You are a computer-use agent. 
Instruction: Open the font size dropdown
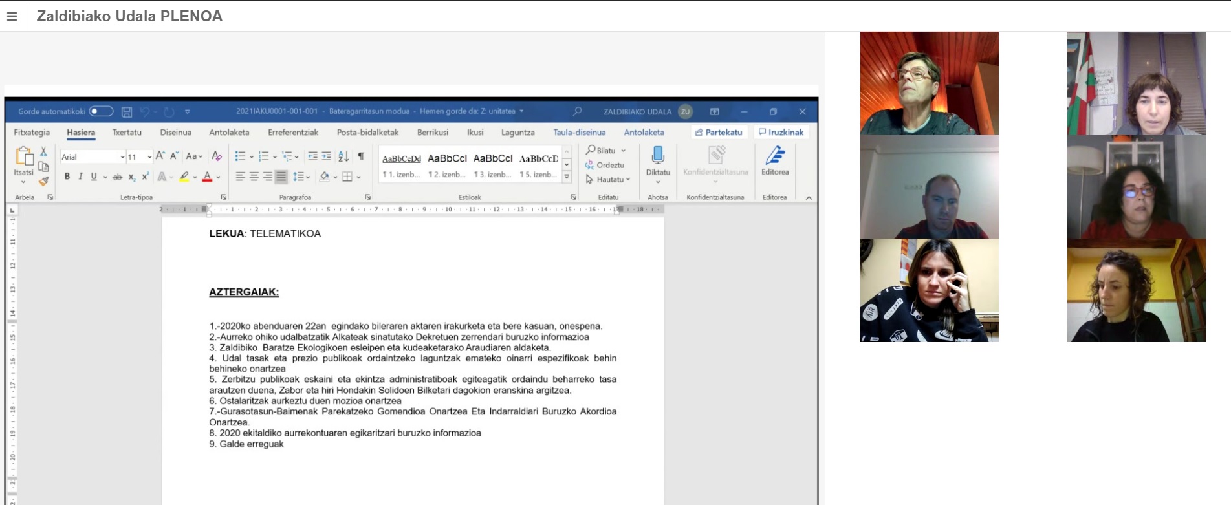(149, 157)
